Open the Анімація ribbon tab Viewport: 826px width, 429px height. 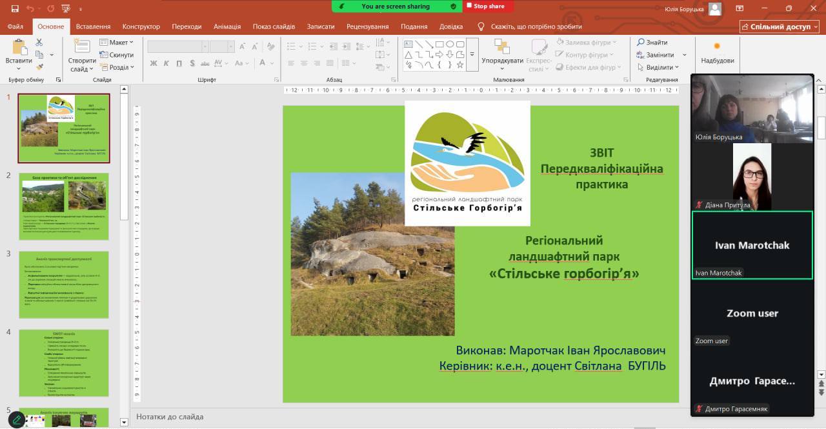coord(227,26)
